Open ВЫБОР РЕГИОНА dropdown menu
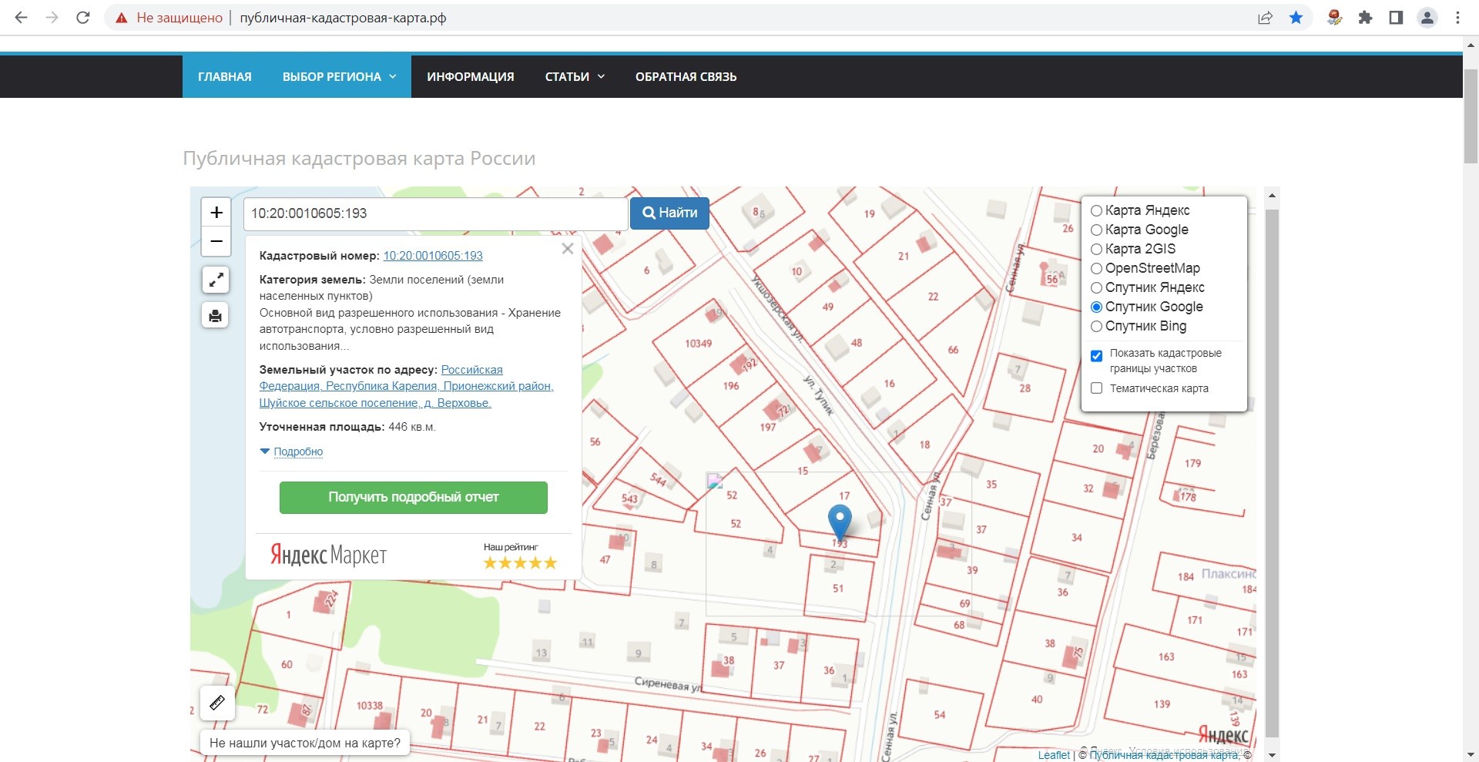Image resolution: width=1479 pixels, height=762 pixels. coord(339,77)
